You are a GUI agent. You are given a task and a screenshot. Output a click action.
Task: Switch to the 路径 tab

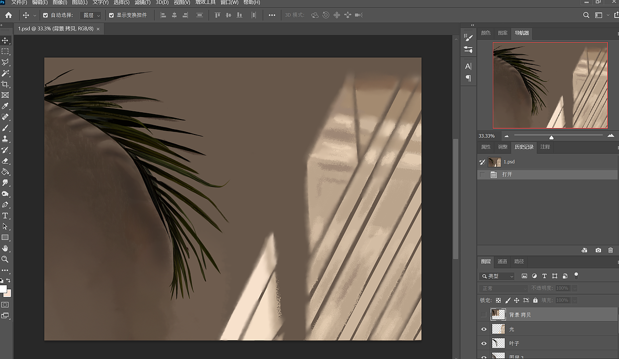(x=519, y=261)
